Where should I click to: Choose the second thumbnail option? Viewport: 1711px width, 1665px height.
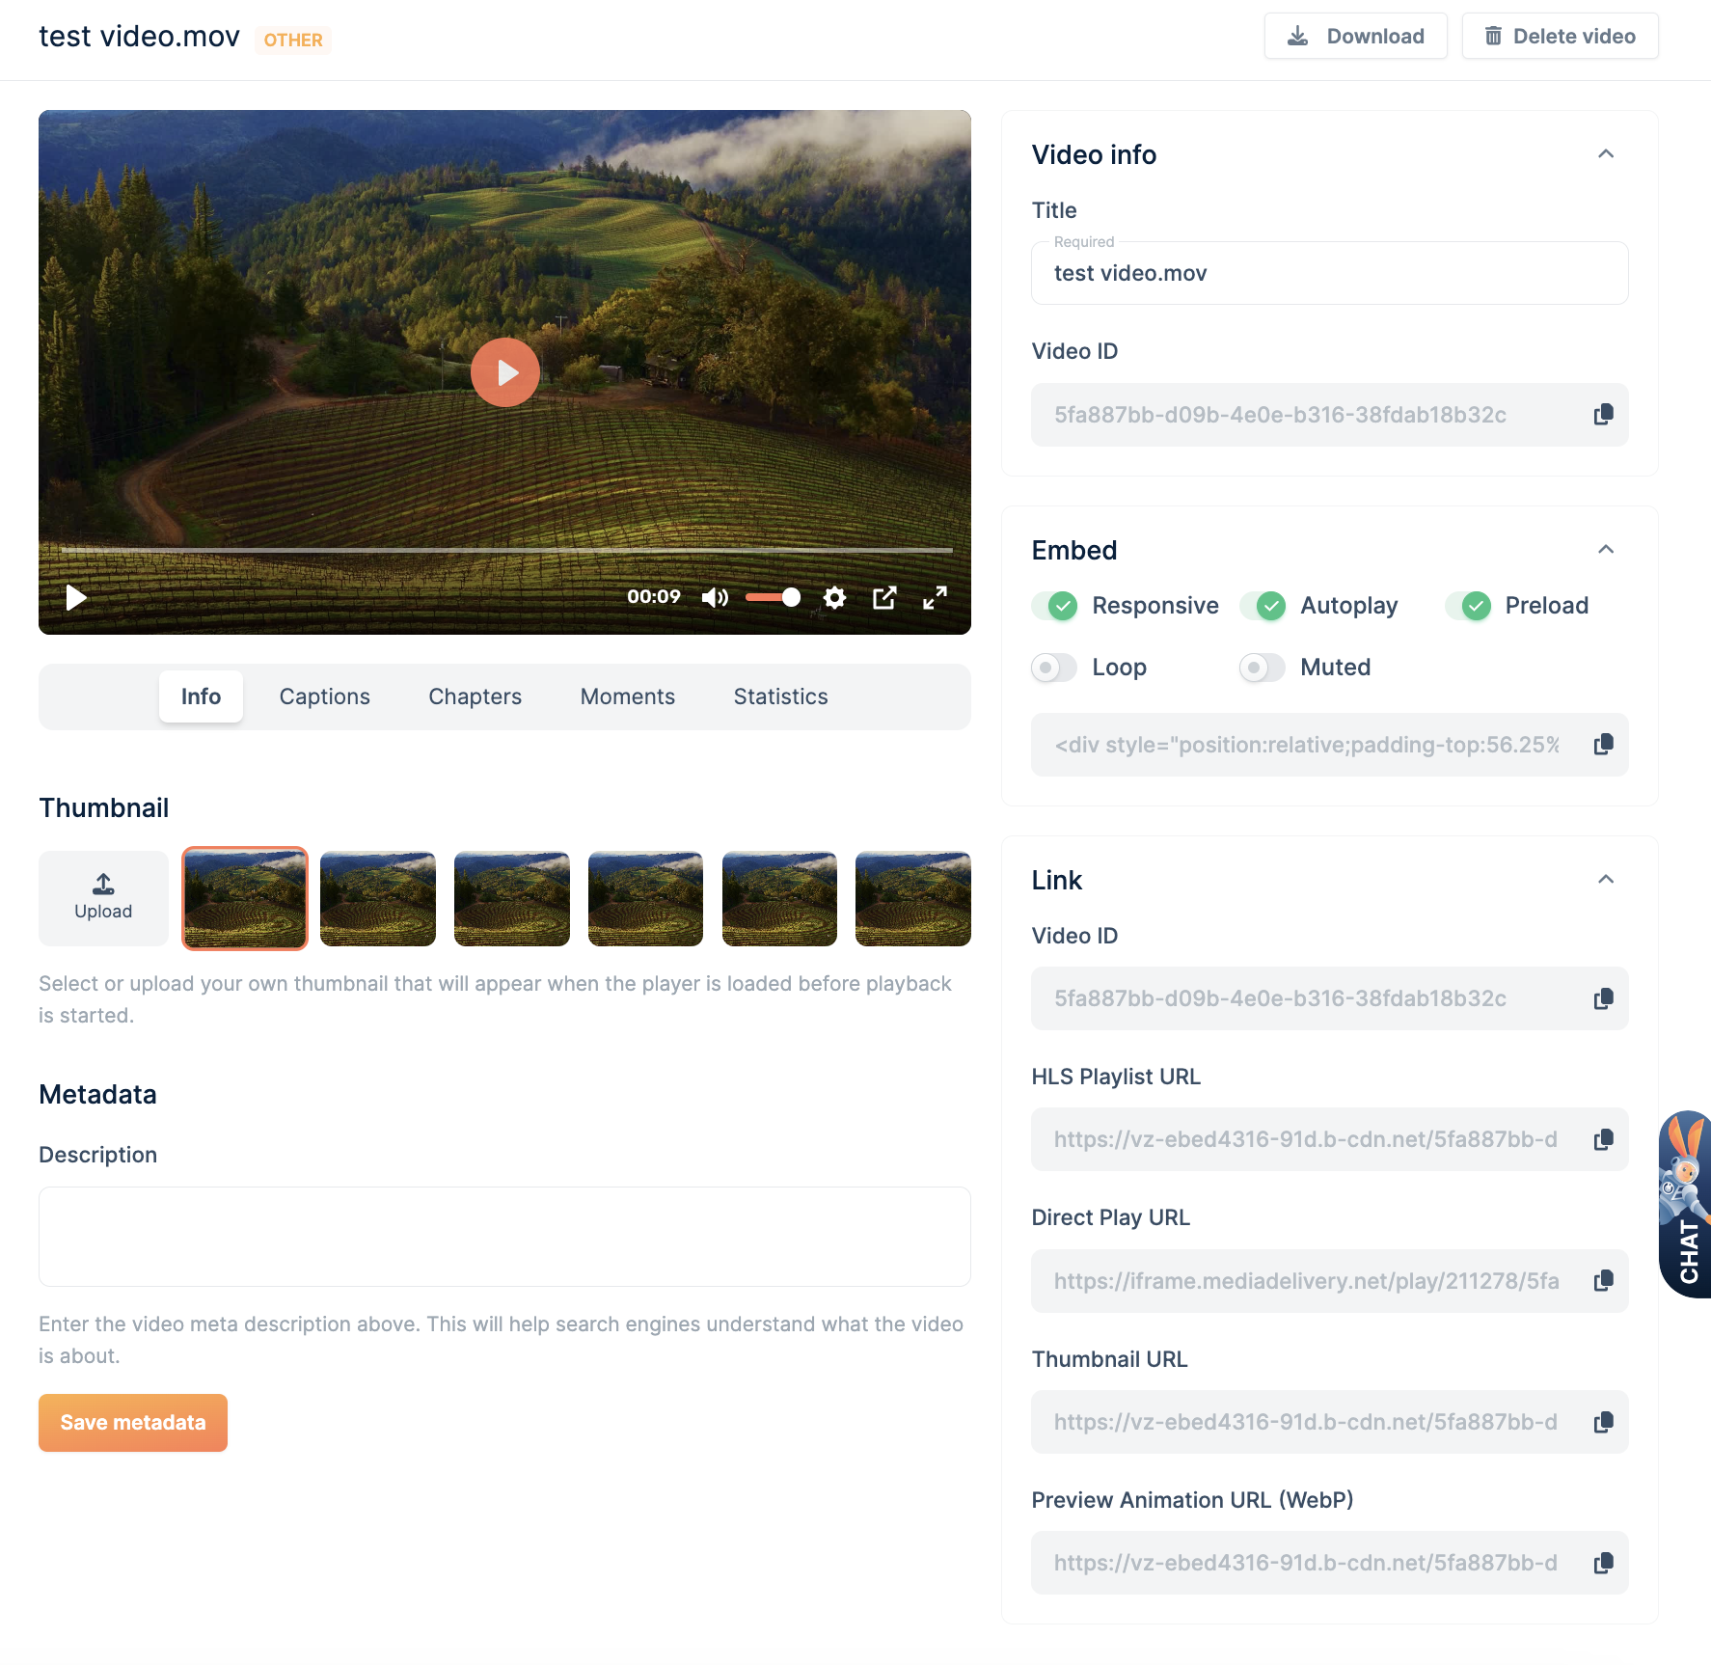pyautogui.click(x=378, y=898)
